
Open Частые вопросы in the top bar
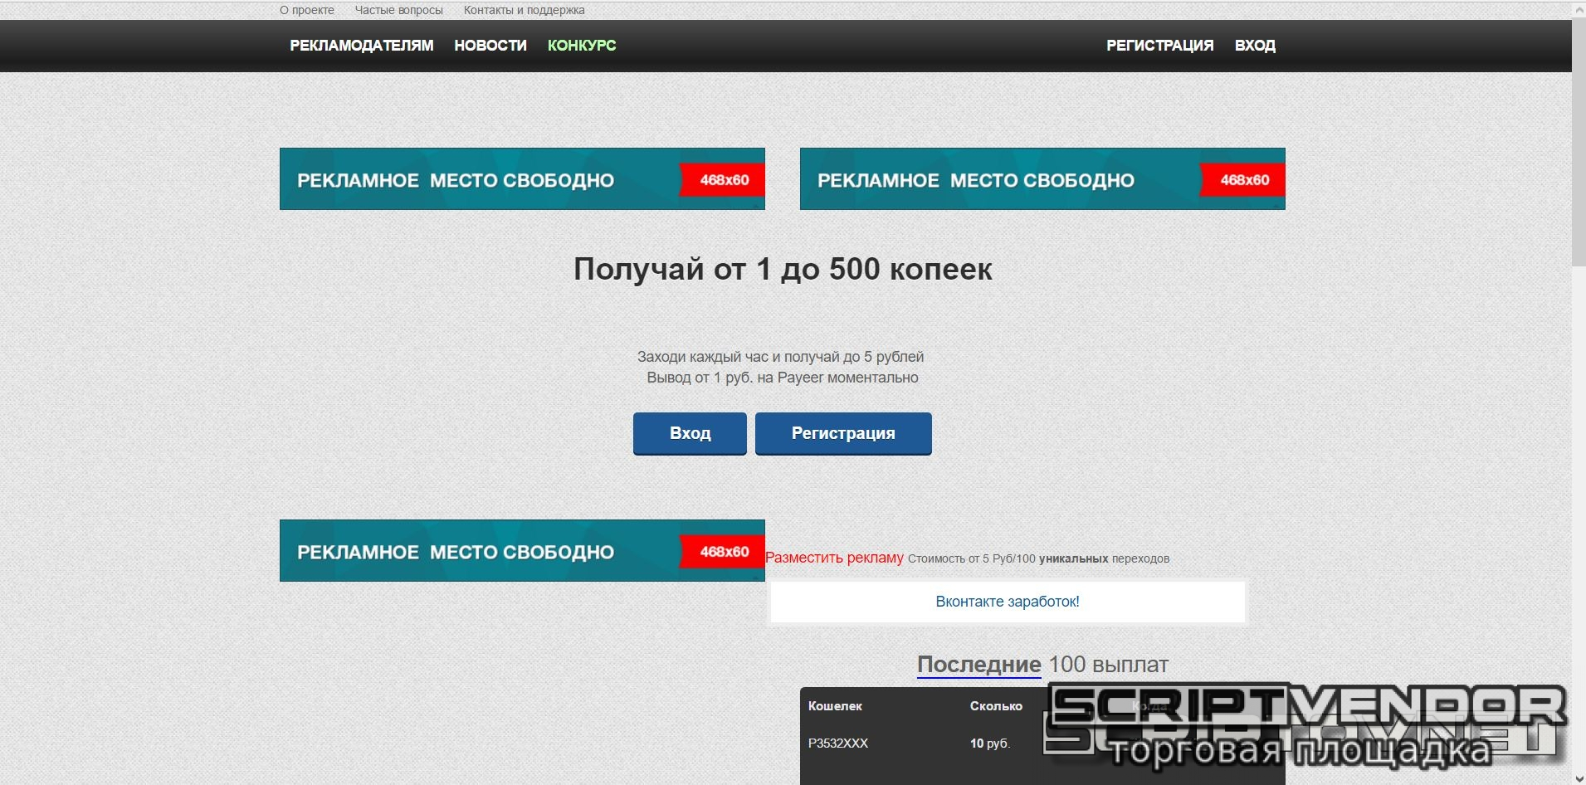click(398, 10)
